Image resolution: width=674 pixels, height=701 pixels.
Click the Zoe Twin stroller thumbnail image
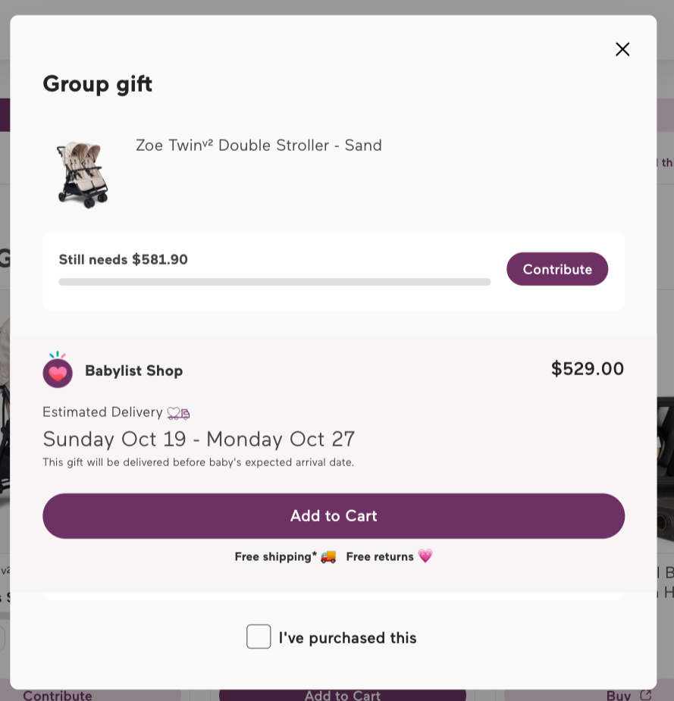pyautogui.click(x=82, y=175)
